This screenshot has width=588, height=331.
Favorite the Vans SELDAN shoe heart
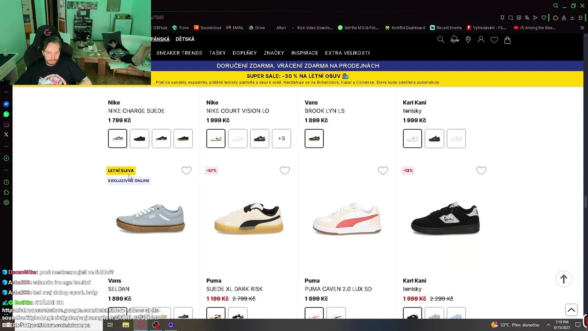tap(187, 171)
